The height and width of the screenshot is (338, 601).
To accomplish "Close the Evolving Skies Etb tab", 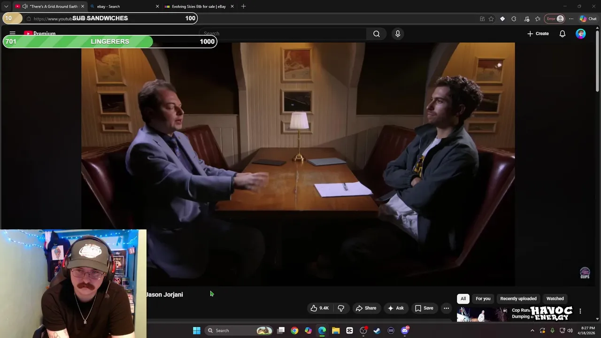I will click(232, 7).
